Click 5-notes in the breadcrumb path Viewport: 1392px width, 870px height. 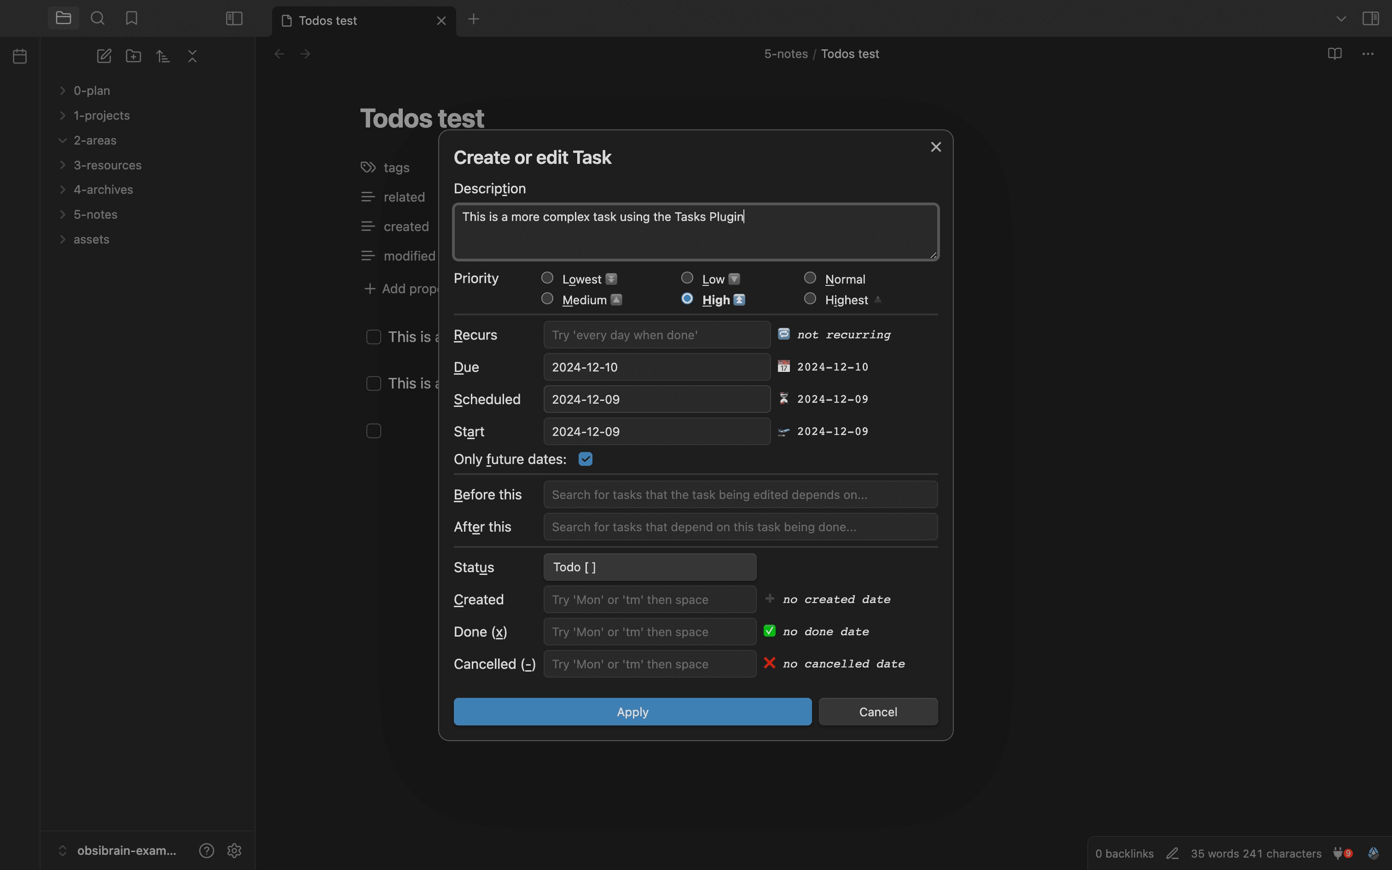[786, 53]
